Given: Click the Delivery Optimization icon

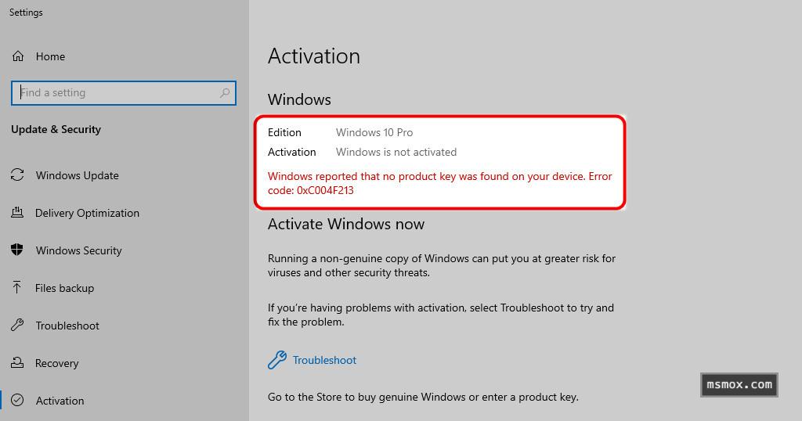Looking at the screenshot, I should pyautogui.click(x=17, y=213).
